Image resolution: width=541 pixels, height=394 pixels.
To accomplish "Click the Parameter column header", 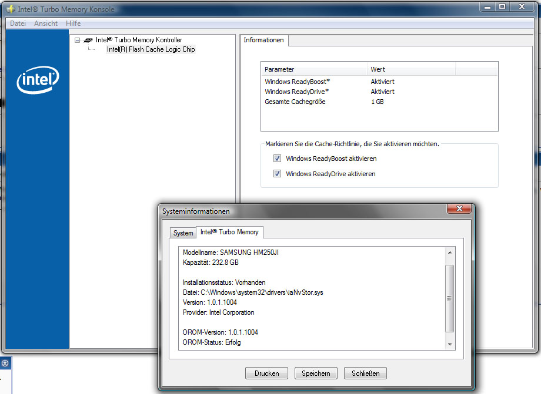I will coord(314,69).
